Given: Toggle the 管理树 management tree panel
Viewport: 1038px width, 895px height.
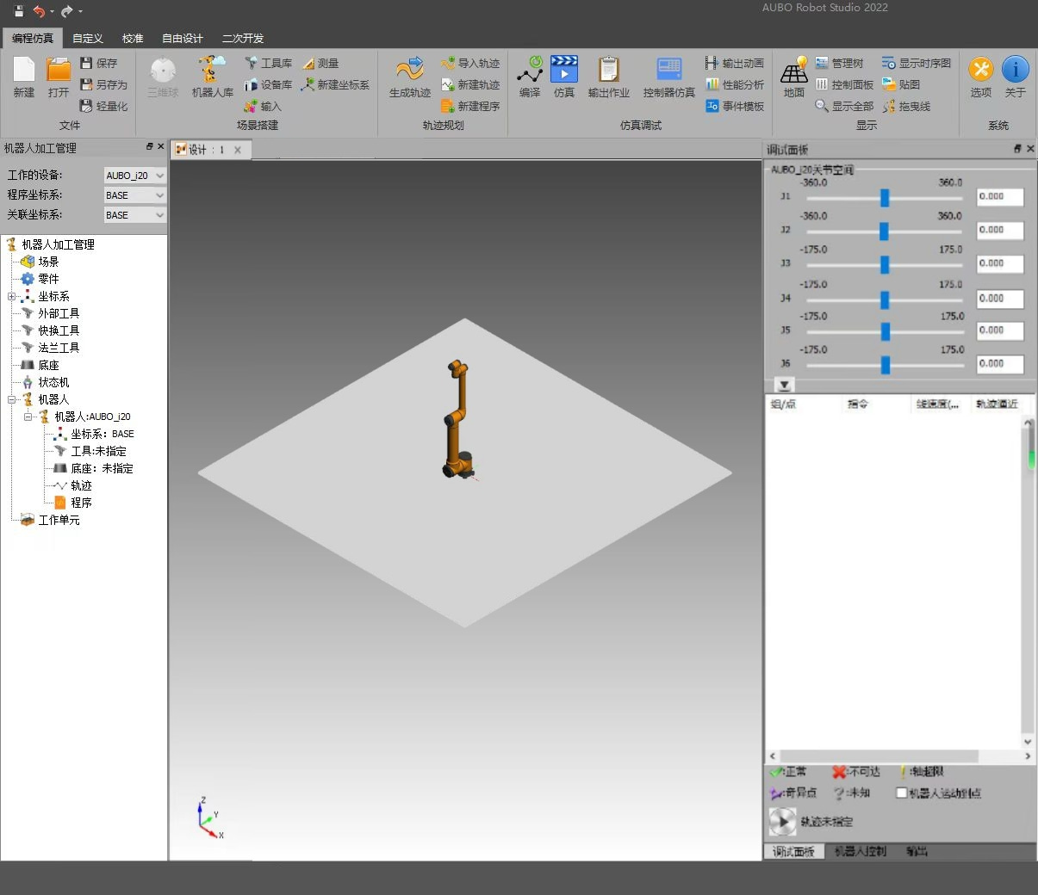Looking at the screenshot, I should [x=839, y=63].
